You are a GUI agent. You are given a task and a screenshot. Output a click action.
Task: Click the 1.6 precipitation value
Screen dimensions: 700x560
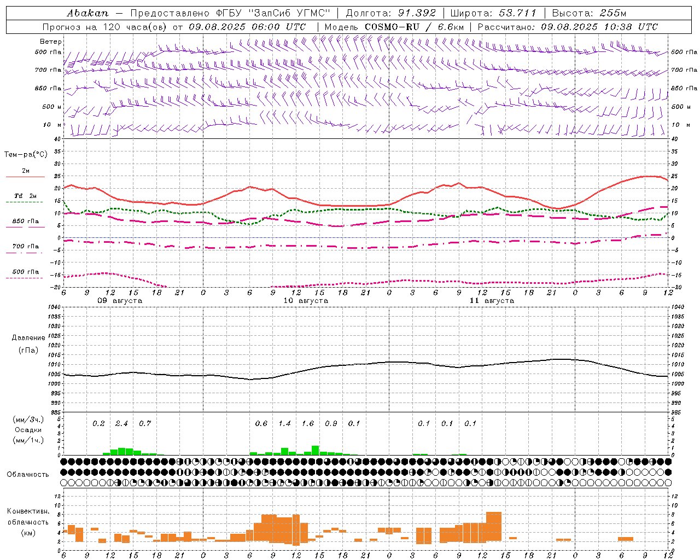coord(308,423)
